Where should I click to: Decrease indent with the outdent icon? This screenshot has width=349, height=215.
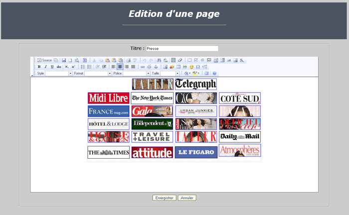pyautogui.click(x=98, y=67)
